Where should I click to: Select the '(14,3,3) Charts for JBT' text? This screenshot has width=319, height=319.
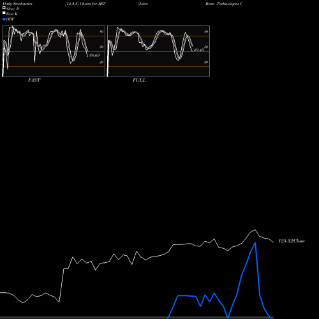(85, 4)
